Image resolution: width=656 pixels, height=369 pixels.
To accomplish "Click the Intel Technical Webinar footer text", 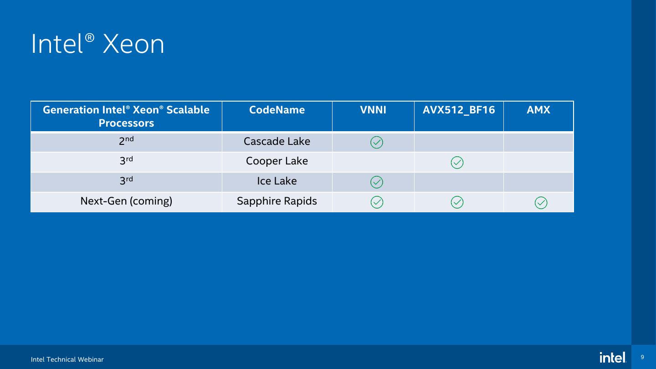I will [x=67, y=359].
